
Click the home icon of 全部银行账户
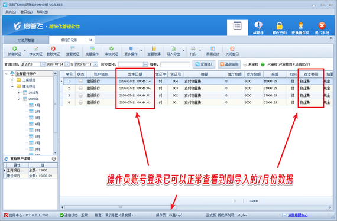click(12, 74)
